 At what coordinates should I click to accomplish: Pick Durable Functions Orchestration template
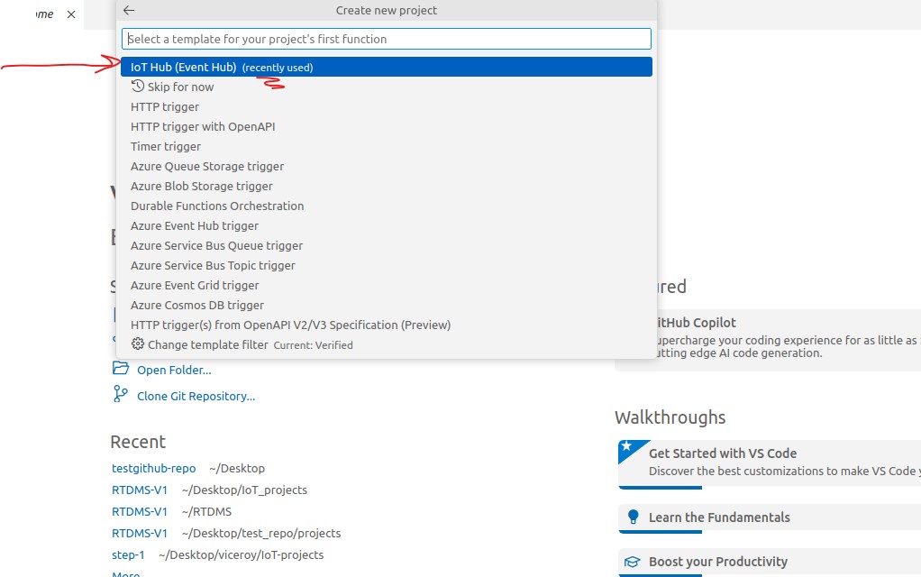pos(387,206)
